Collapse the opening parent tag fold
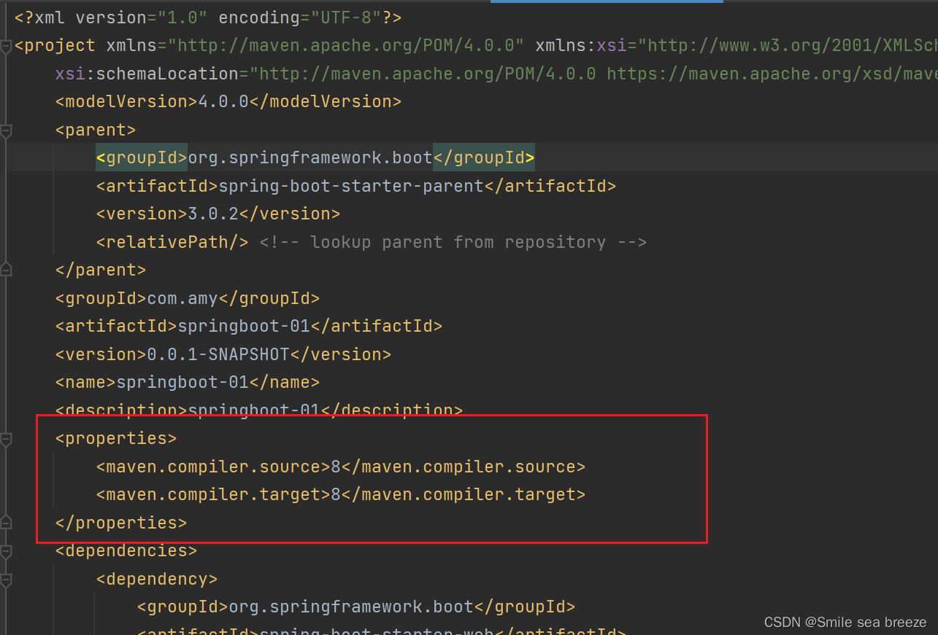This screenshot has width=938, height=635. [x=6, y=130]
